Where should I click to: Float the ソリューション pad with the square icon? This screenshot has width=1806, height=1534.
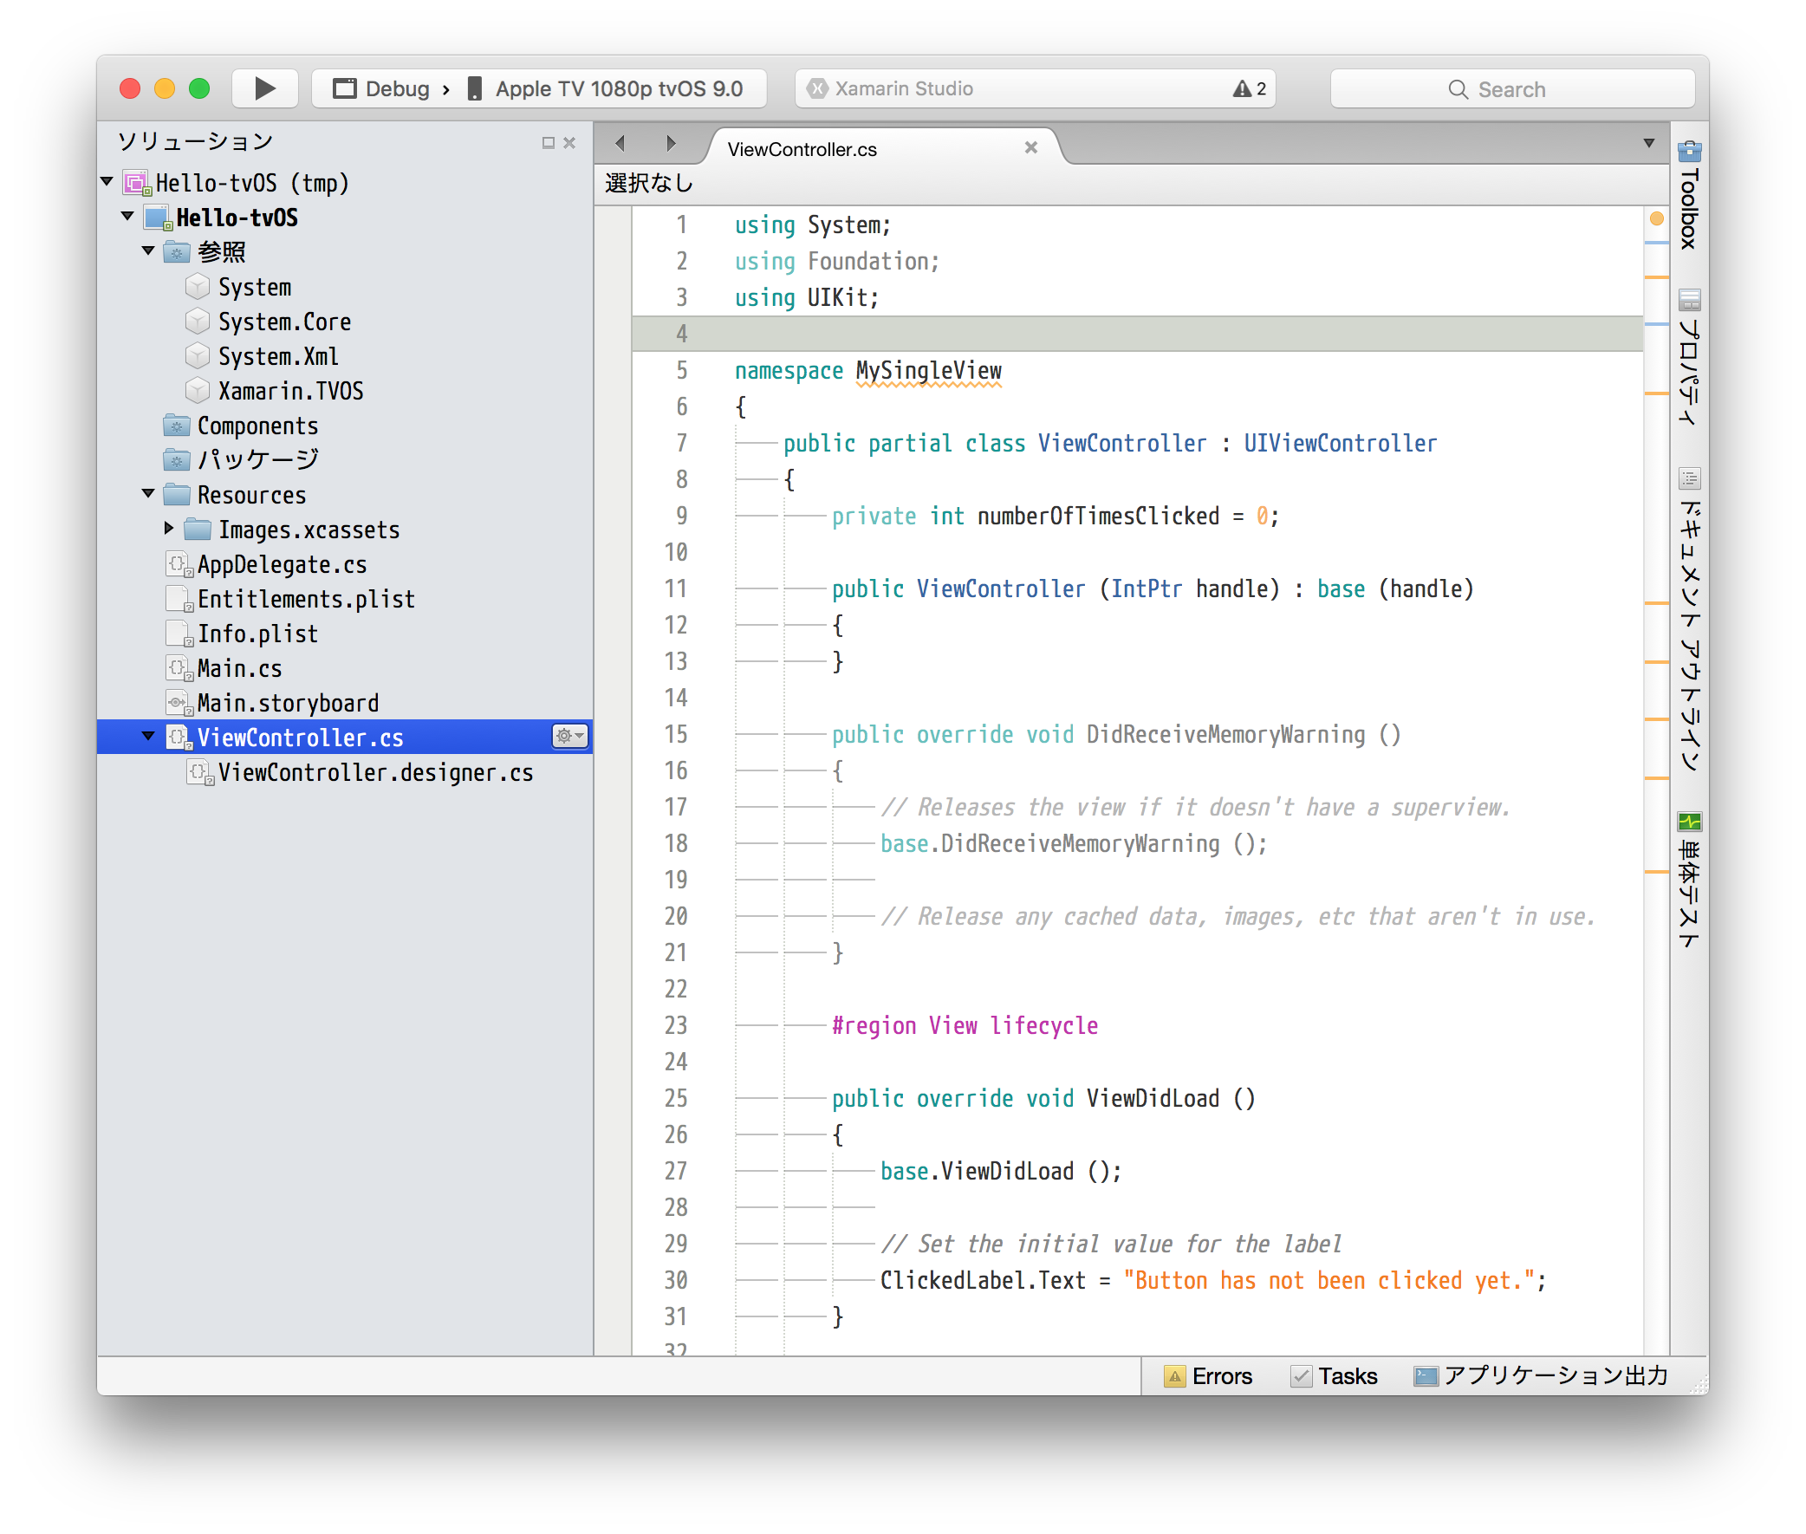548,143
